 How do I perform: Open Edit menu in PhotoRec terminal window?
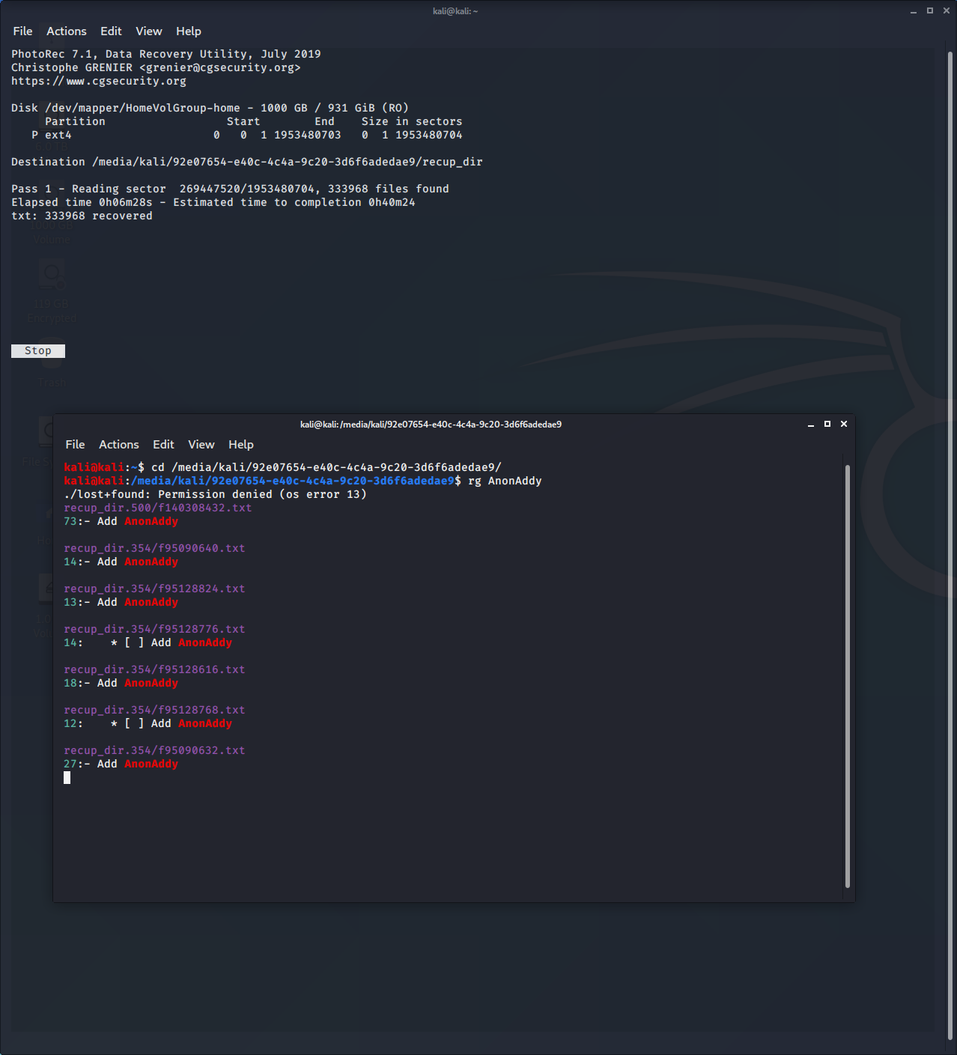point(111,31)
